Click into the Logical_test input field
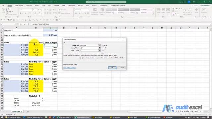Viewport: 212px width, 119px height. (89, 45)
